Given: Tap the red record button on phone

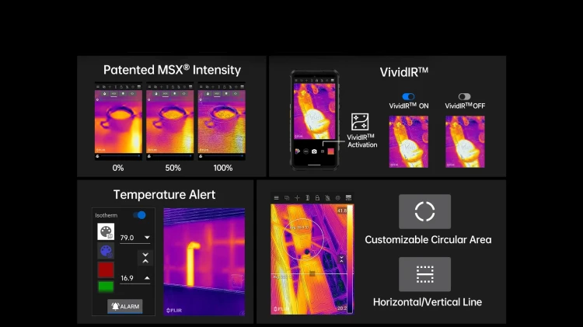Looking at the screenshot, I should [x=330, y=151].
